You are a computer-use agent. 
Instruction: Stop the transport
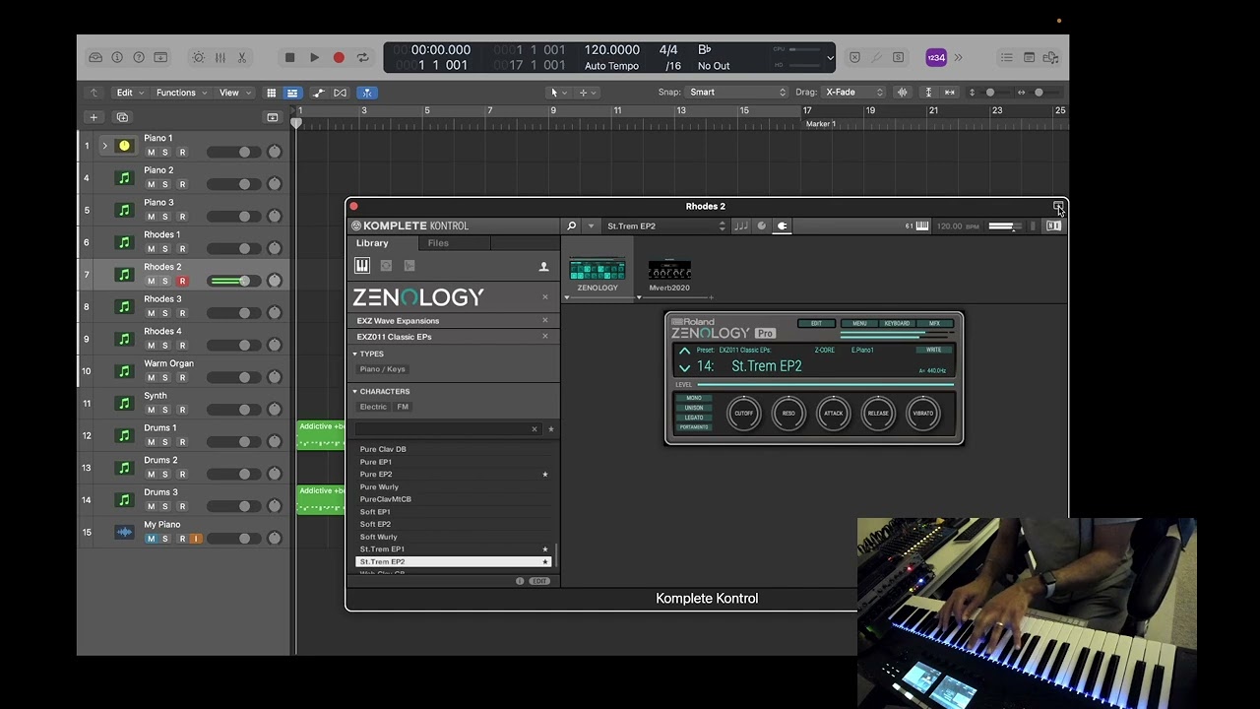point(289,58)
